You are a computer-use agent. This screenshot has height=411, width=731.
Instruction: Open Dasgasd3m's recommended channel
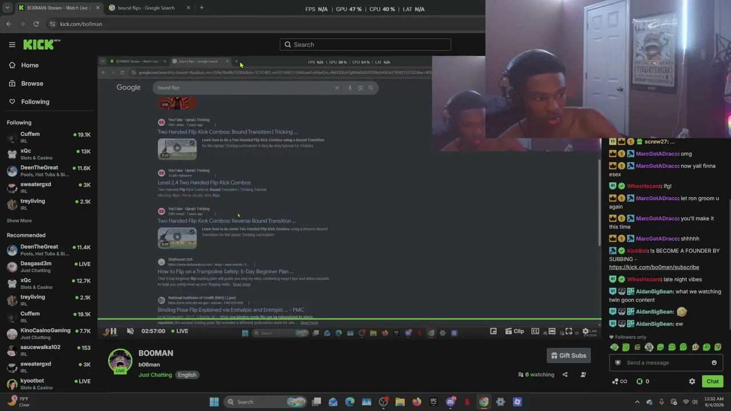coord(49,267)
